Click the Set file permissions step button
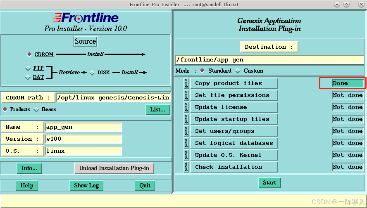Viewport: 367px width, 208px height. tap(234, 95)
